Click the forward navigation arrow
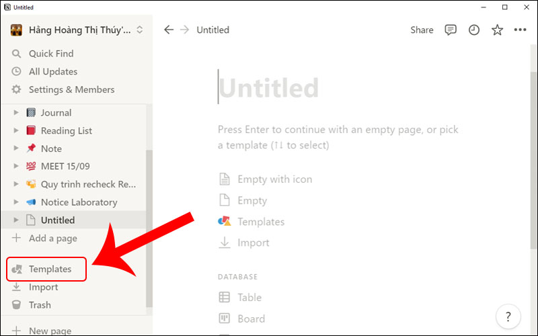Viewport: 538px width, 336px height. [184, 30]
